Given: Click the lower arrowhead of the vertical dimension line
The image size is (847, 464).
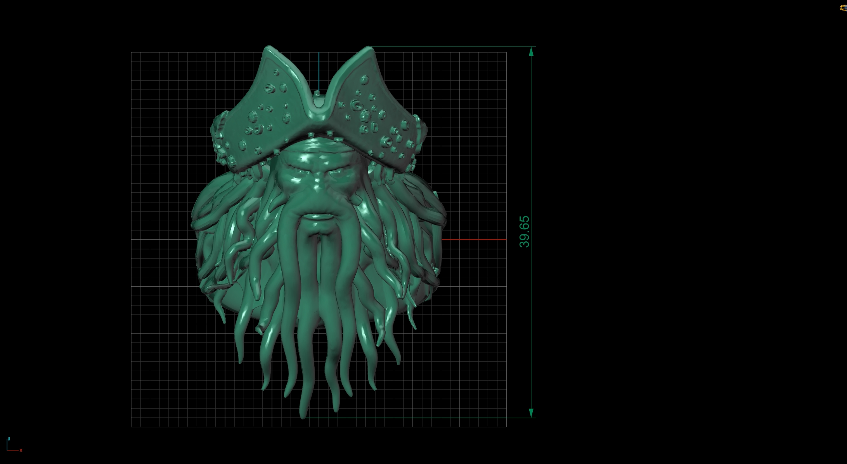Looking at the screenshot, I should 531,413.
